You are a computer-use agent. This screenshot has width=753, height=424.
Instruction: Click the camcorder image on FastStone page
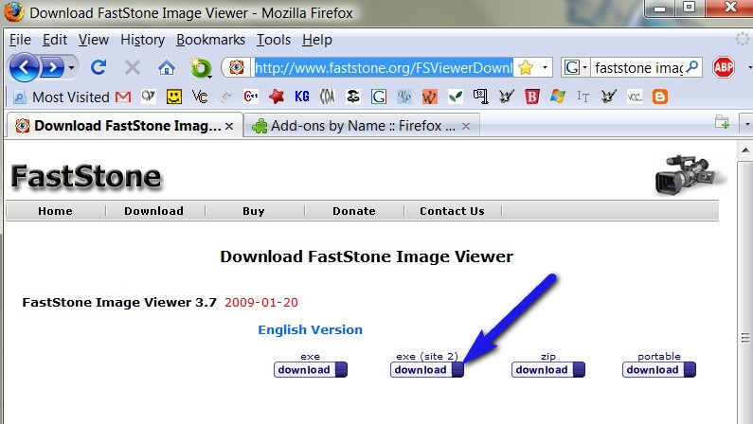click(690, 174)
